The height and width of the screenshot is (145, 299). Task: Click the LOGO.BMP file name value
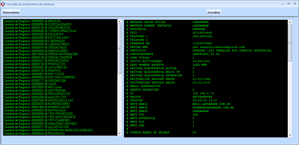[x=200, y=65]
